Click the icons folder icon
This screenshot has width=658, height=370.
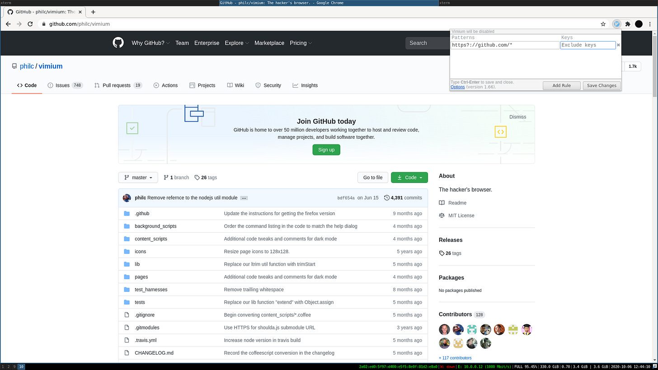tap(127, 251)
